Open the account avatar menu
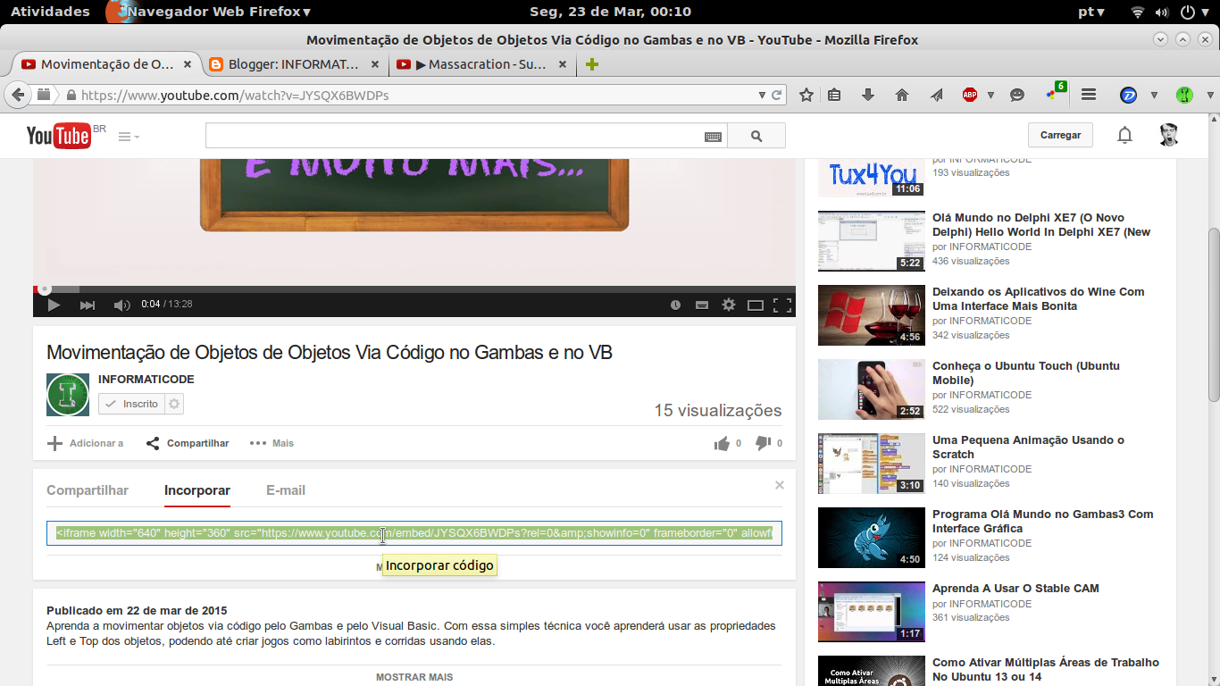Viewport: 1220px width, 686px height. click(1168, 136)
